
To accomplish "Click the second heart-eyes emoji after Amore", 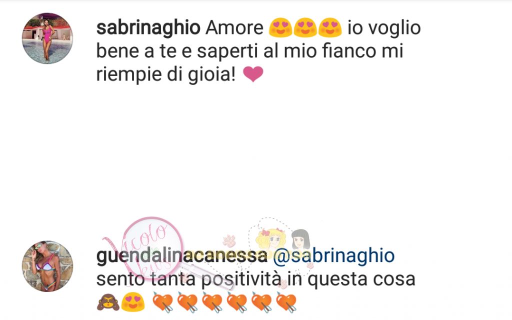I will [305, 27].
